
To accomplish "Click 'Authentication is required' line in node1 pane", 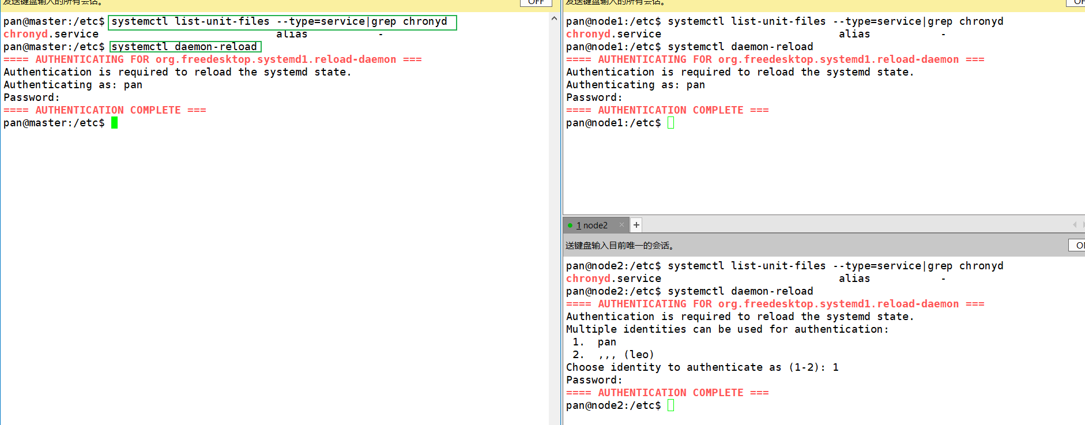I will pyautogui.click(x=740, y=72).
